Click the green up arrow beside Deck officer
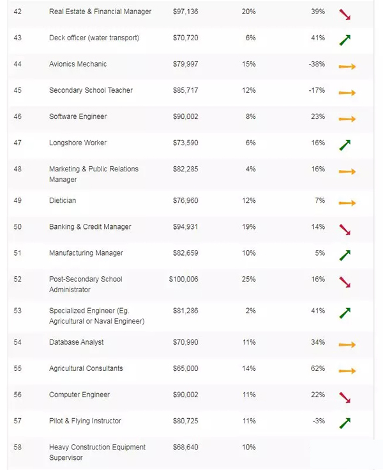This screenshot has height=470, width=383. [x=345, y=40]
